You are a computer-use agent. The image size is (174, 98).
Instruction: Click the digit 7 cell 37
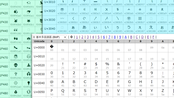coord(130,75)
